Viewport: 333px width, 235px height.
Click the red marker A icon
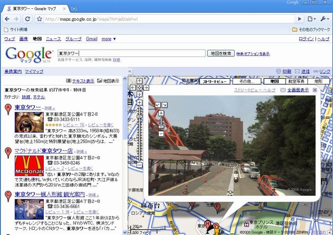point(8,109)
